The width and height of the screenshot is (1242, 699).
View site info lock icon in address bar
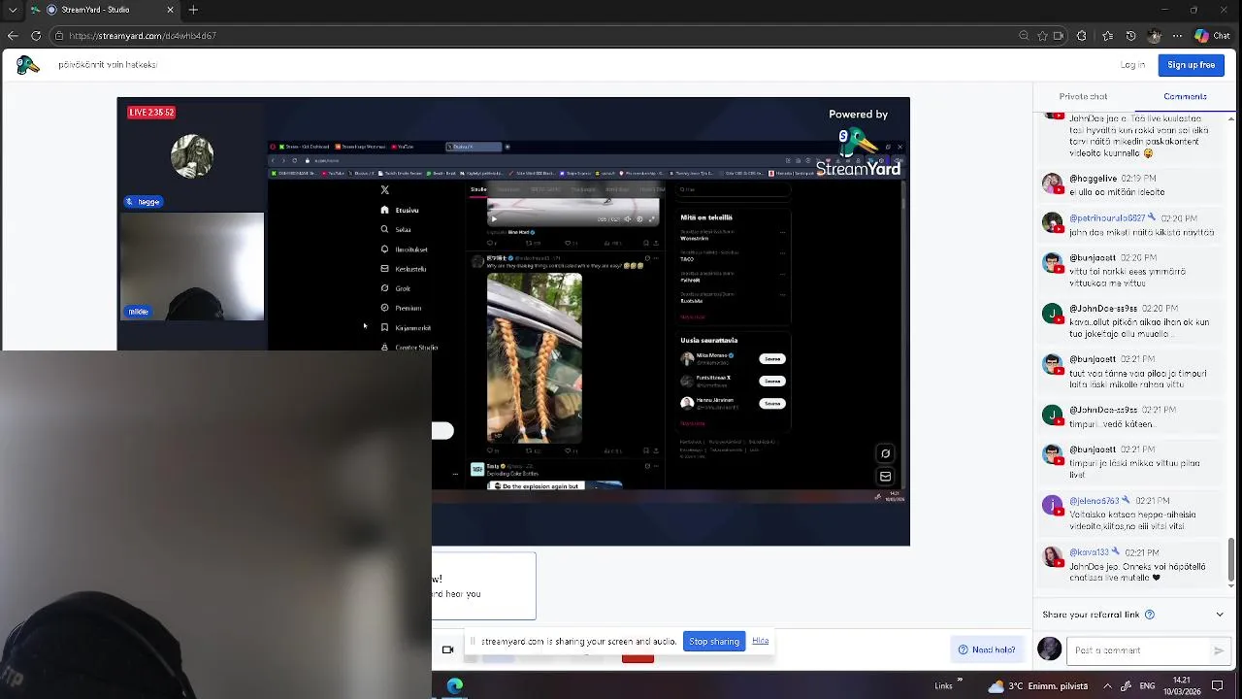coord(59,36)
